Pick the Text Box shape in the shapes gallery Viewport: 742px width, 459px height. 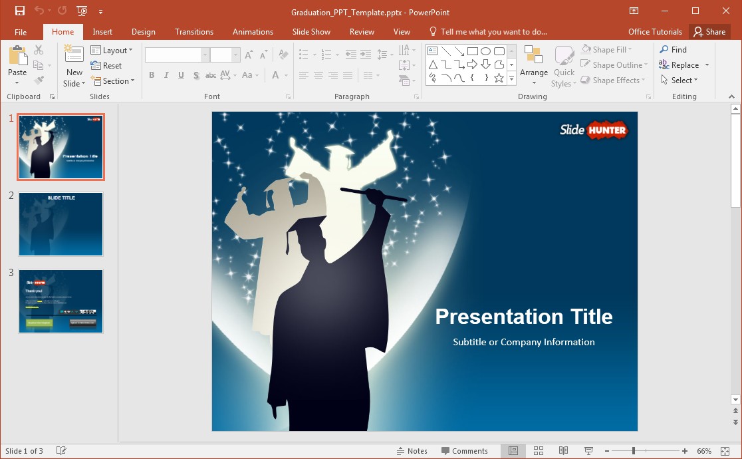(433, 51)
